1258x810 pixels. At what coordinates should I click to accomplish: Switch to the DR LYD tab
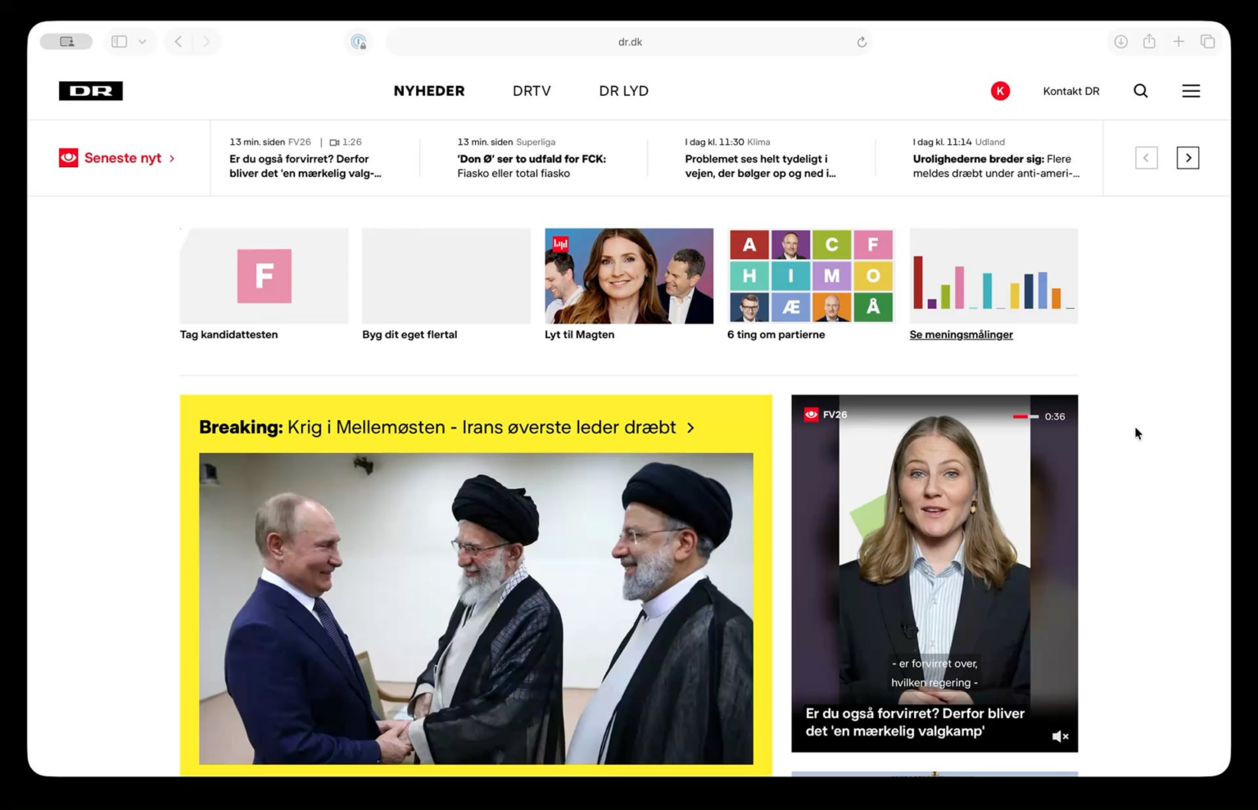(623, 91)
